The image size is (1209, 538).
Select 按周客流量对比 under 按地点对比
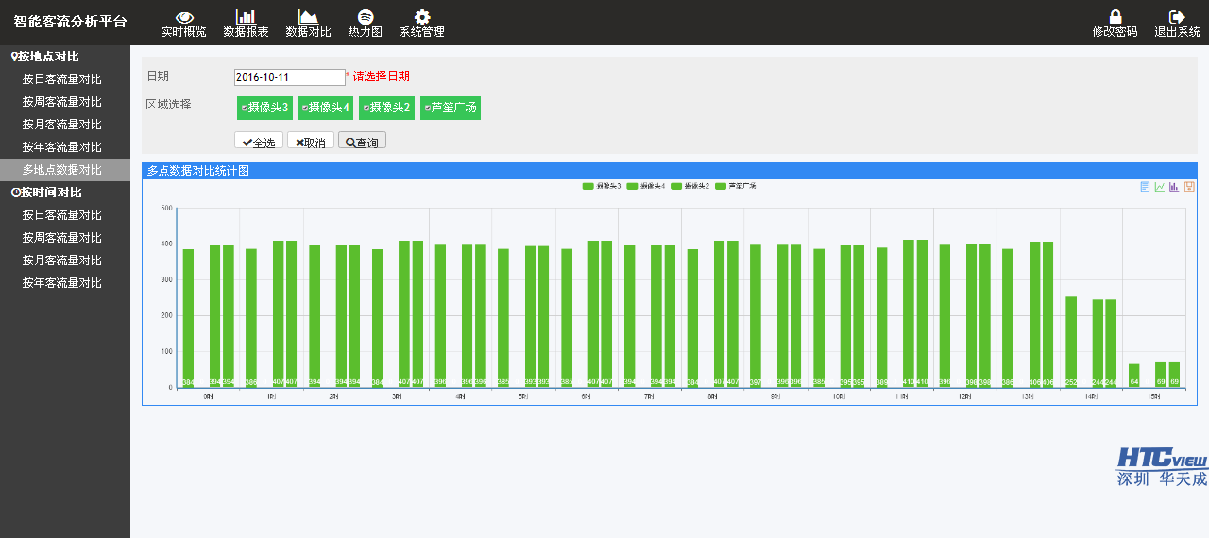point(62,102)
